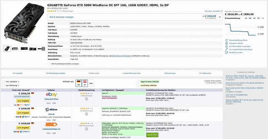The height and width of the screenshot is (139, 268).
Task: Select the second graphics card thumbnail
Action: click(x=16, y=49)
